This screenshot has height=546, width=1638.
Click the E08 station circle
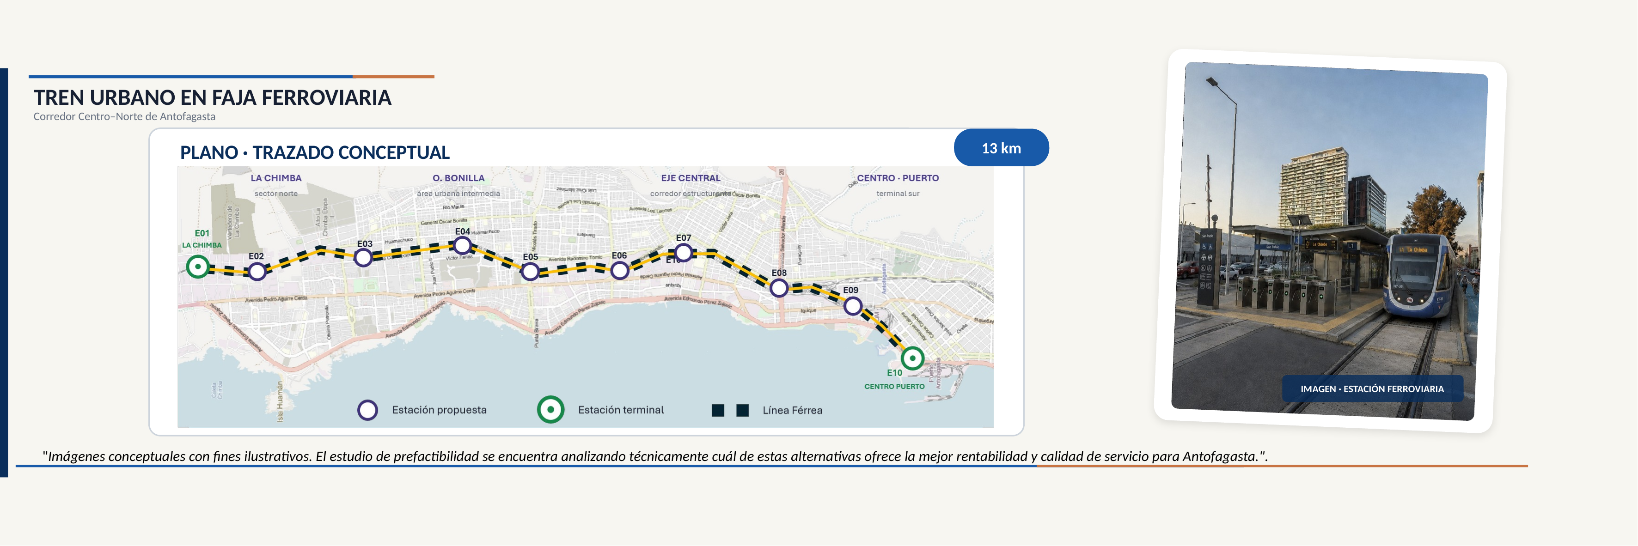(x=779, y=289)
